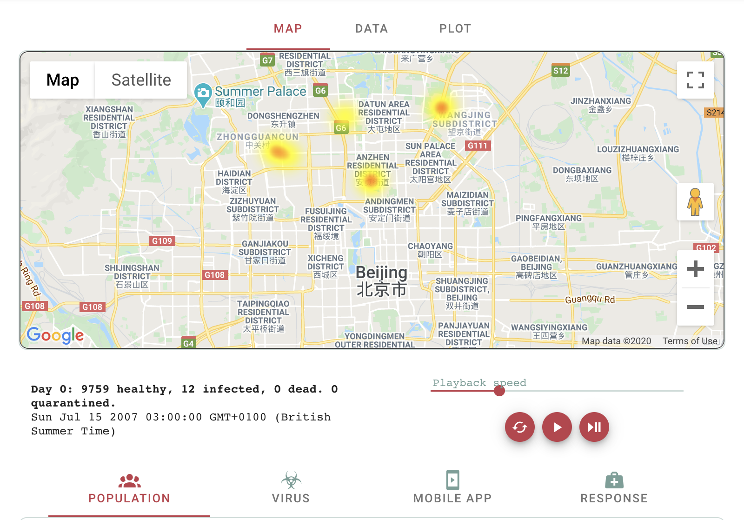
Task: Click the medical kit response icon
Action: click(614, 480)
